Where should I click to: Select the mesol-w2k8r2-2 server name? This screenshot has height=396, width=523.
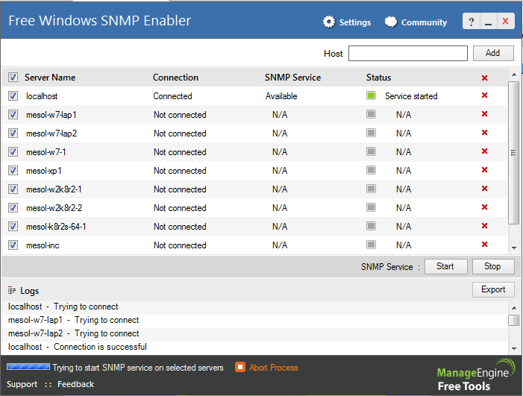[x=54, y=208]
